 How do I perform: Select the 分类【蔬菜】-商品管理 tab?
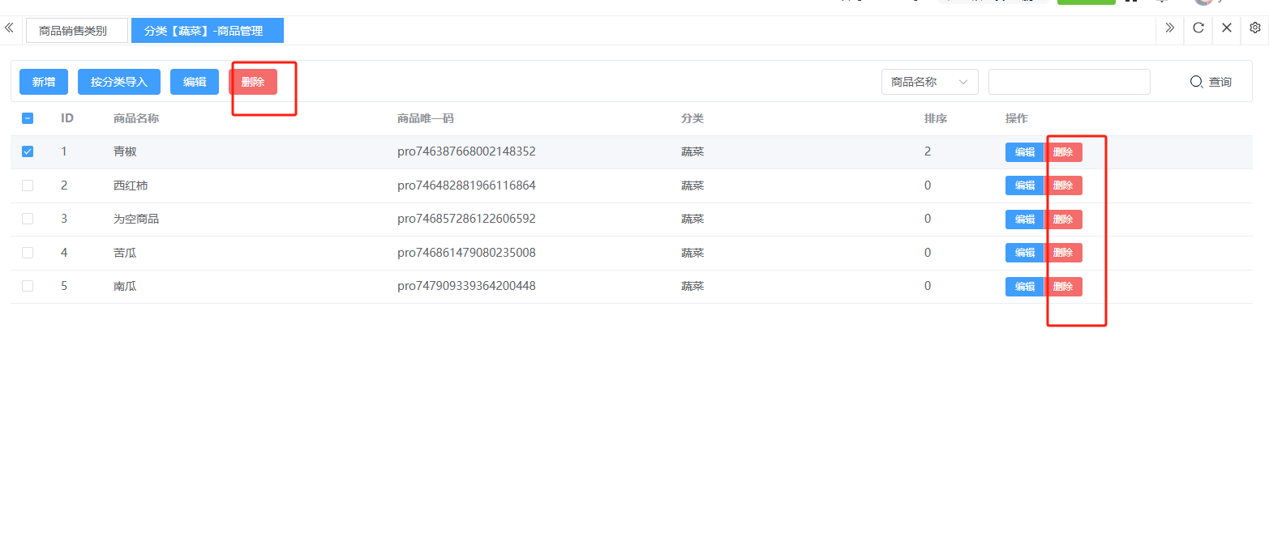[207, 31]
